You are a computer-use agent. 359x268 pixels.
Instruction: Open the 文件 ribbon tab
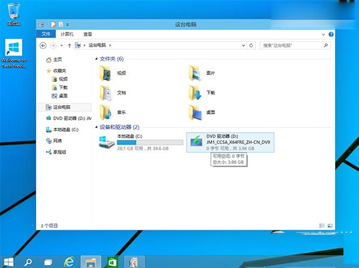coord(46,34)
